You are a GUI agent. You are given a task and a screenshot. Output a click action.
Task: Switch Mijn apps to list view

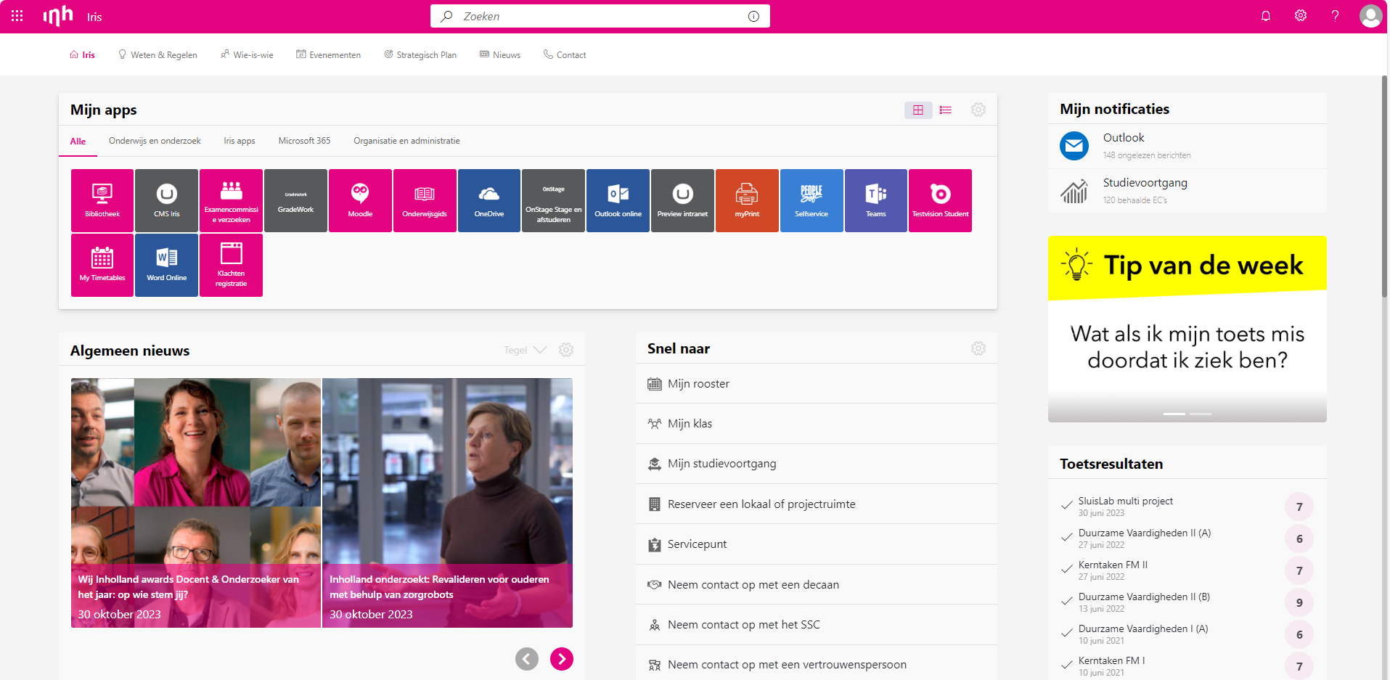click(x=946, y=110)
